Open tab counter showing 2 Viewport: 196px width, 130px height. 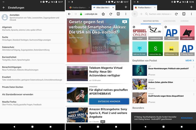118,14
